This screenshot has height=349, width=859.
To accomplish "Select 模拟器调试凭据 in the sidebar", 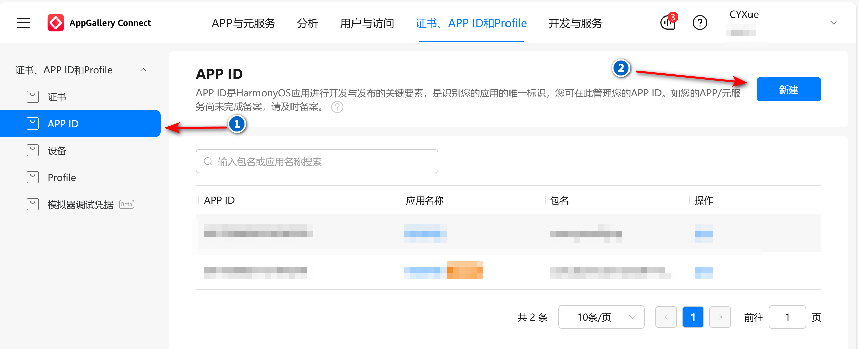I will click(x=80, y=204).
